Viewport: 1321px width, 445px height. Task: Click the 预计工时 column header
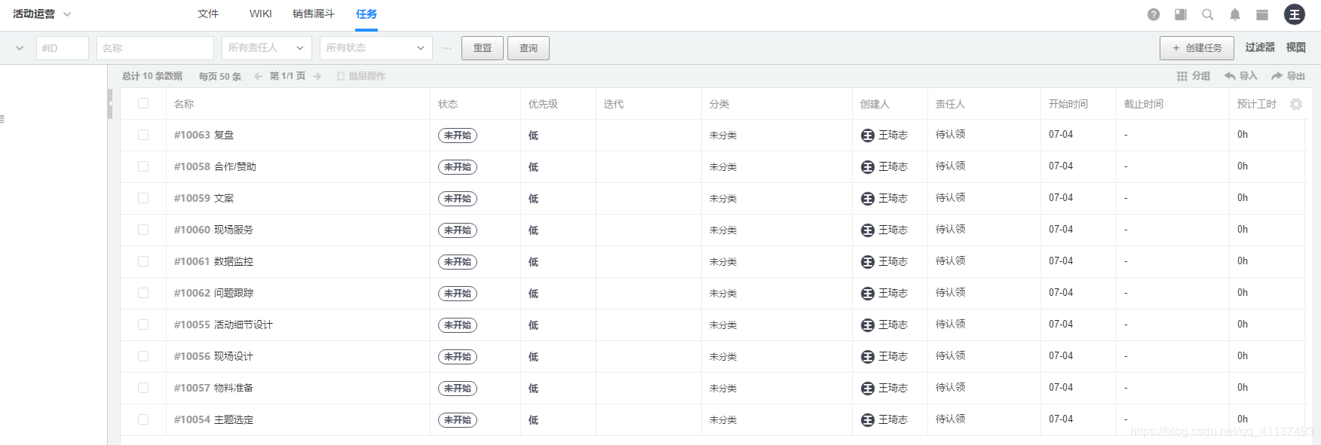coord(1257,104)
